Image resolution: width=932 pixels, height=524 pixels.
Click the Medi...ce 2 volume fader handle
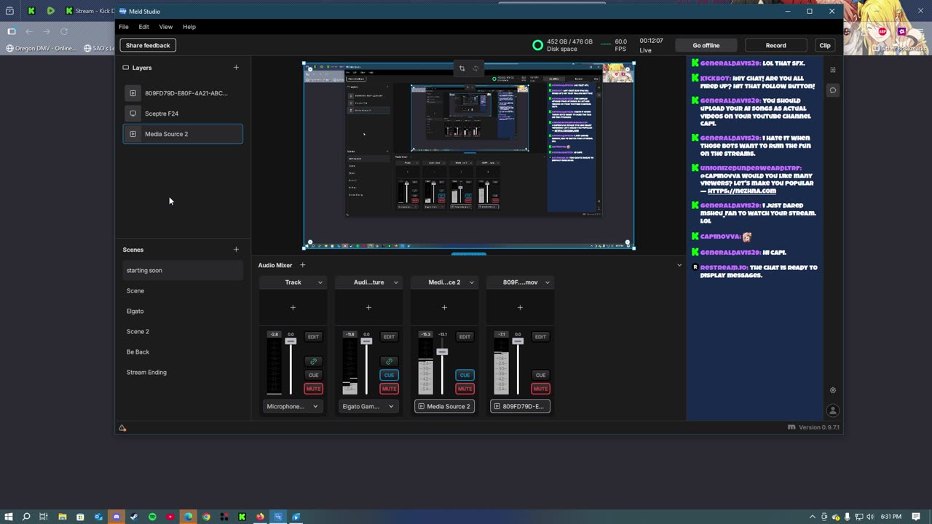click(442, 352)
